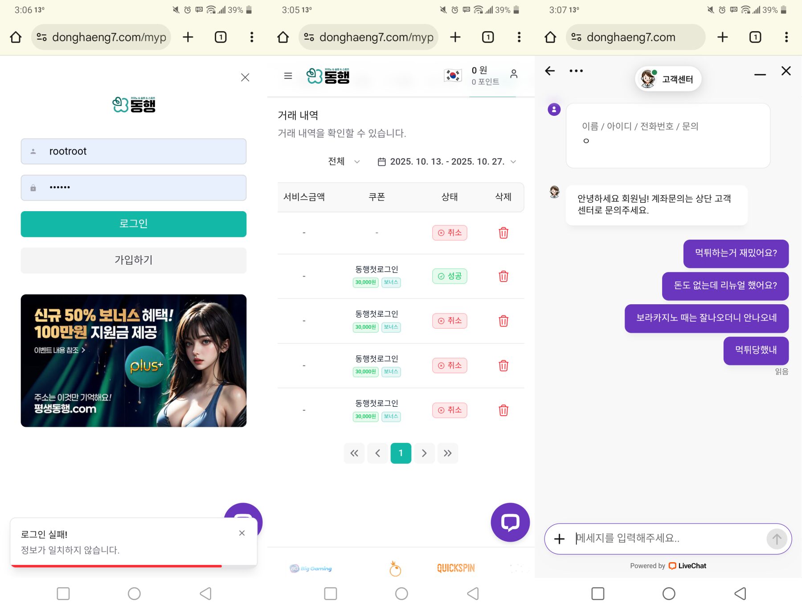The height and width of the screenshot is (609, 802).
Task: Send the chat message with the arrow icon
Action: point(777,539)
